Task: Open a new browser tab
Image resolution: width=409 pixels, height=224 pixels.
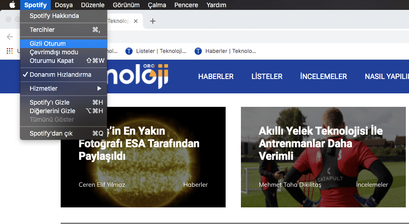Action: pyautogui.click(x=153, y=21)
